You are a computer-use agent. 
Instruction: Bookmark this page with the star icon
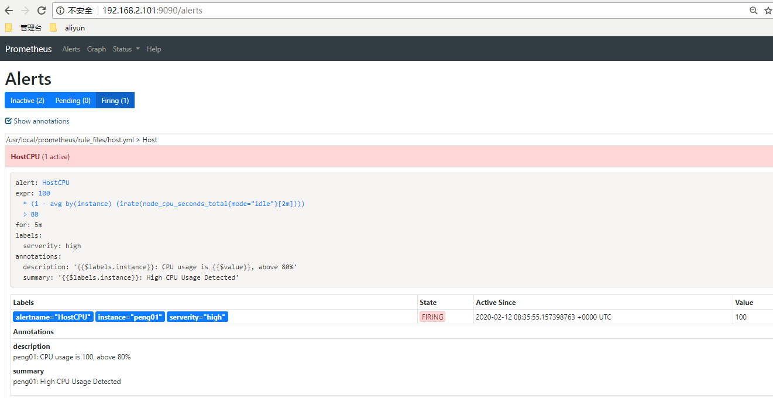tap(768, 11)
